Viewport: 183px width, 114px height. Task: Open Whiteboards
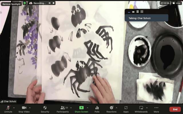(141, 109)
